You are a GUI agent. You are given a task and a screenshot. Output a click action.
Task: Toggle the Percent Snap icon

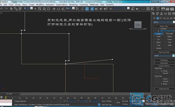[101, 9]
